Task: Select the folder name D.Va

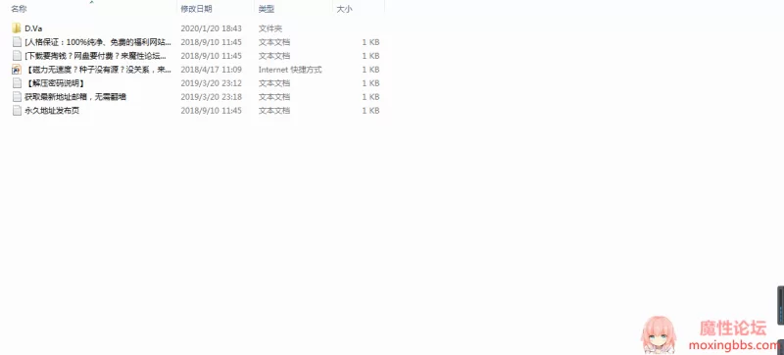Action: coord(33,28)
